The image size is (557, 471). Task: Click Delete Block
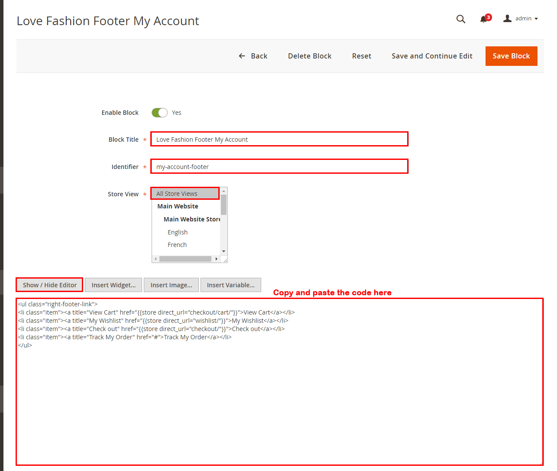pyautogui.click(x=310, y=56)
